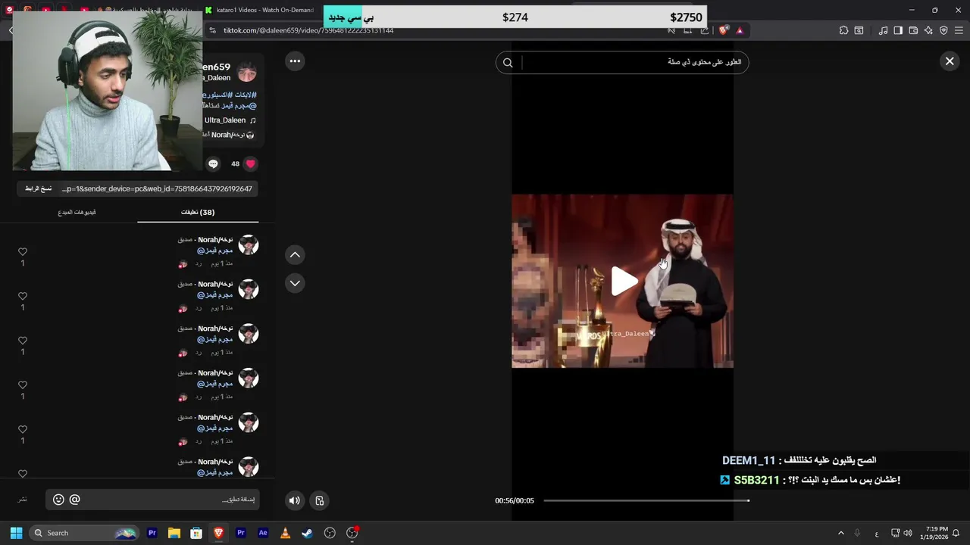The image size is (970, 545).
Task: Open the first Premiere Pro taskbar icon
Action: 152,533
